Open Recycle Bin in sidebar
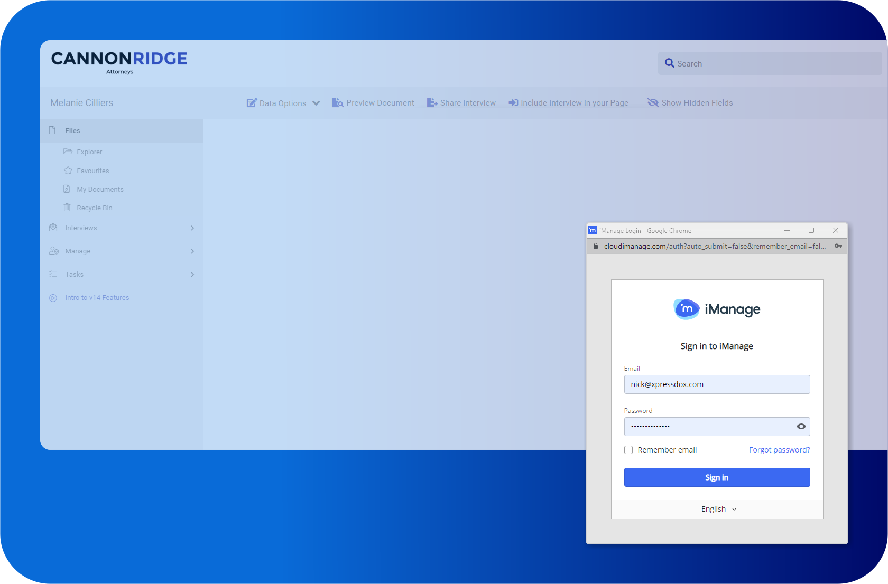This screenshot has width=888, height=584. click(x=94, y=208)
